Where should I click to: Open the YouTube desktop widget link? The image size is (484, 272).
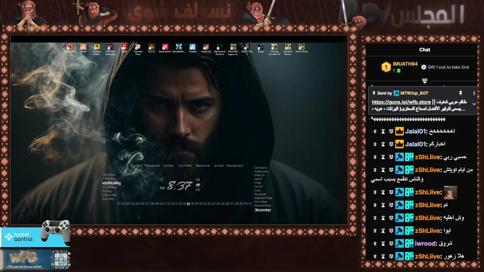click(x=185, y=165)
